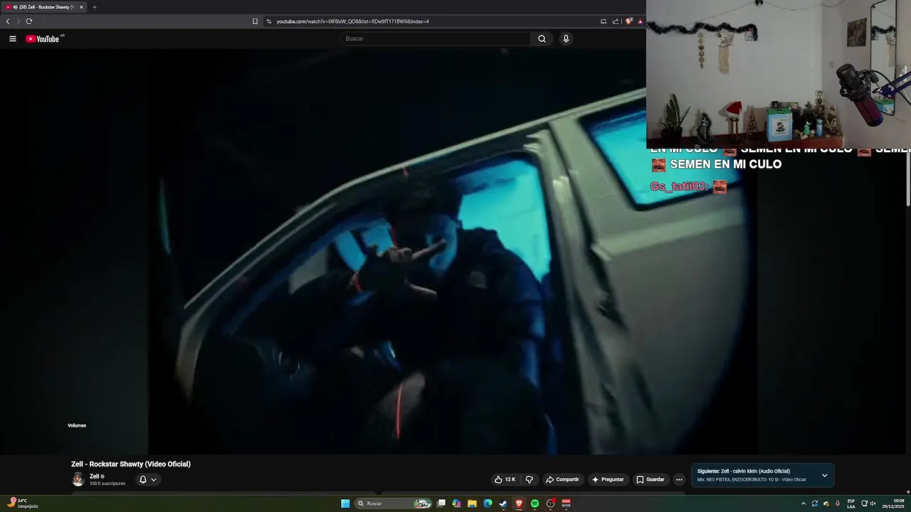Click the microphone icon in system tray
Screen dimensions: 911x512
coord(838,503)
